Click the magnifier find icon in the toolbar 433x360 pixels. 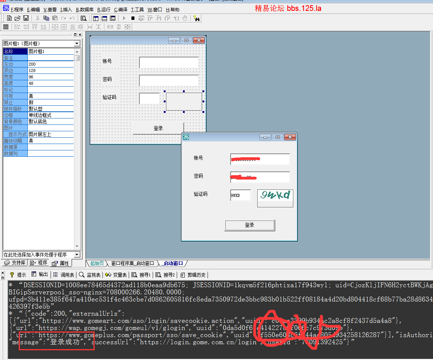83,18
